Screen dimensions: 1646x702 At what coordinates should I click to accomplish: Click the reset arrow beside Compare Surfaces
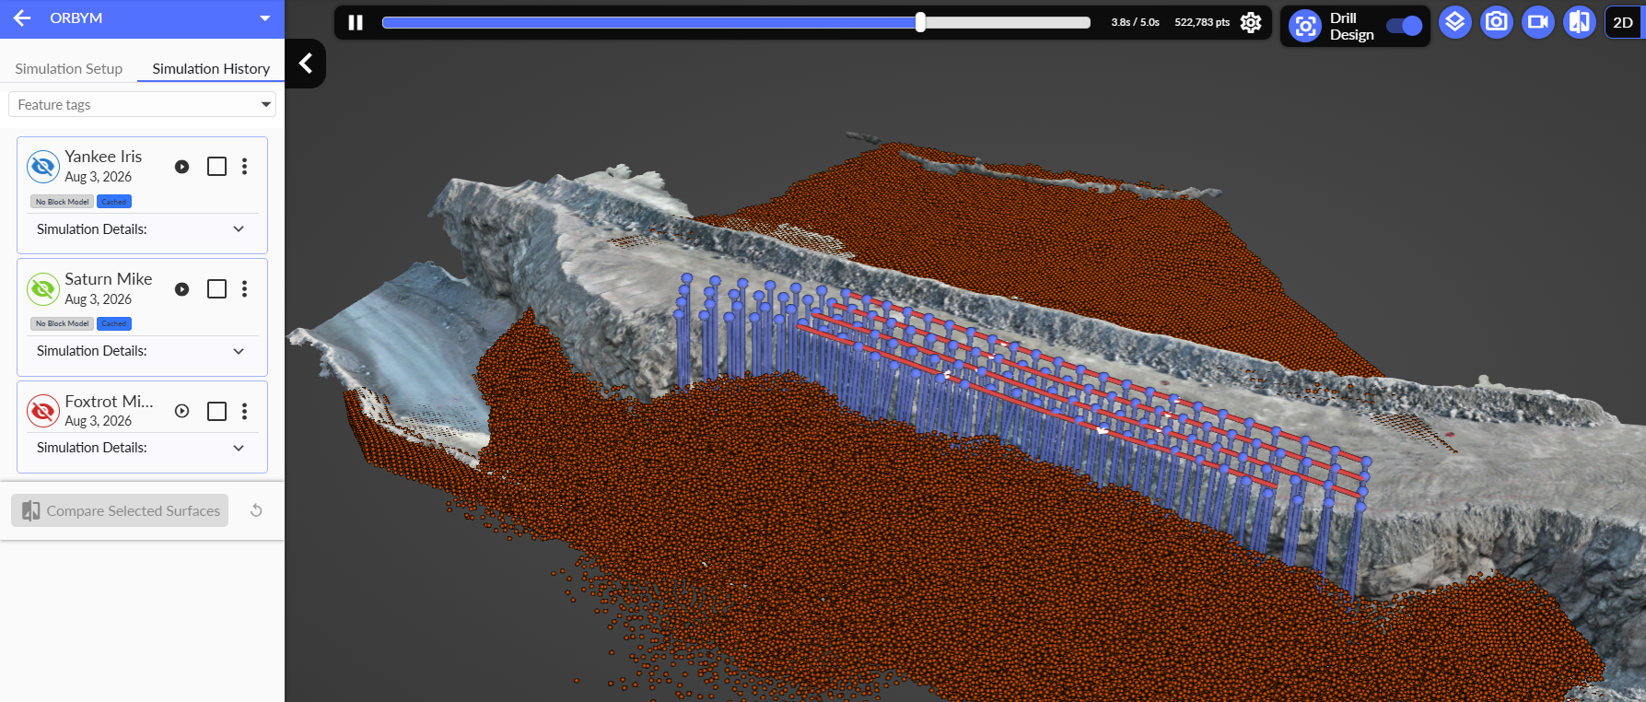257,510
